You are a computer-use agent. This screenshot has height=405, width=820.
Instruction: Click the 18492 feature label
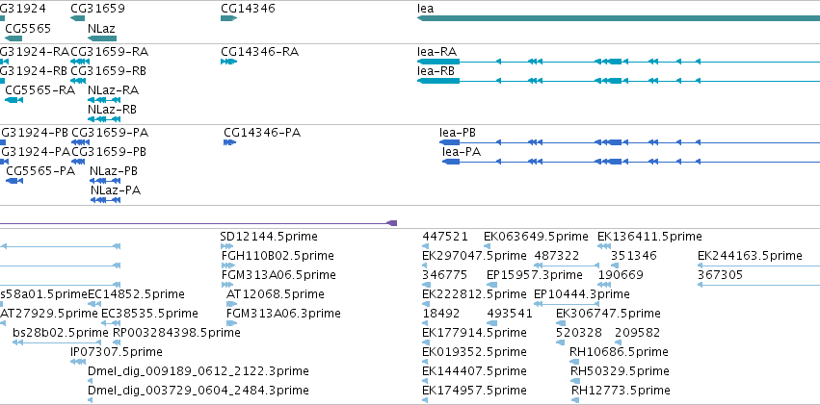point(441,314)
